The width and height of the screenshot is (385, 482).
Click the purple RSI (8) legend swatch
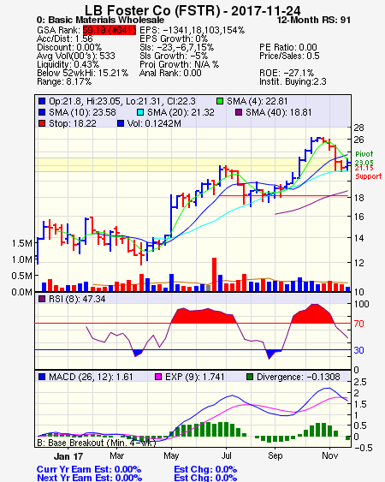pos(42,299)
